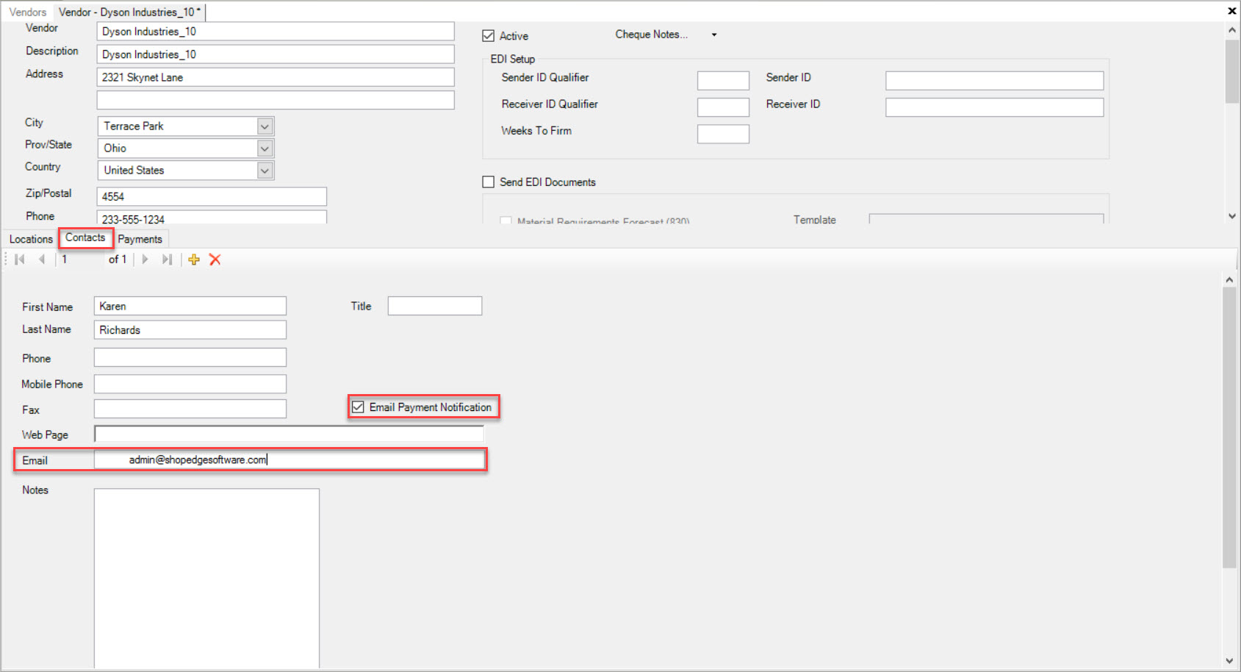Uncheck Email Payment Notification

point(358,407)
